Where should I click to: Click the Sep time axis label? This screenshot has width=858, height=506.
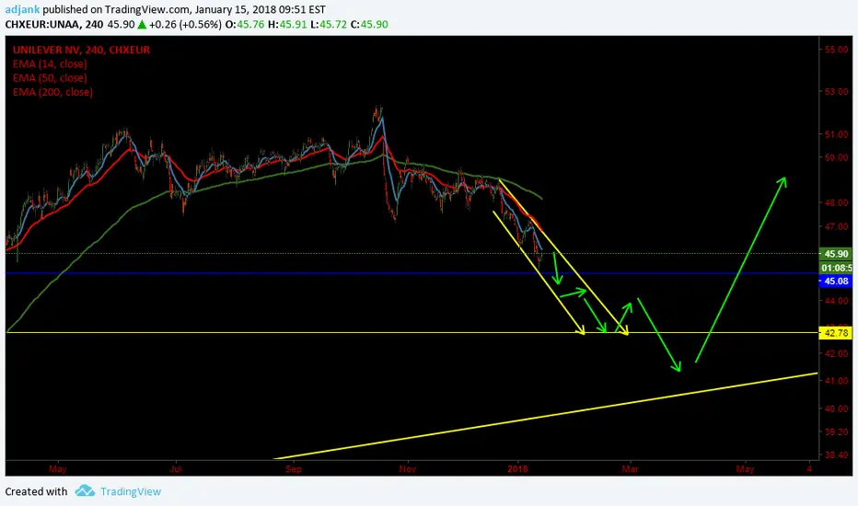point(294,469)
